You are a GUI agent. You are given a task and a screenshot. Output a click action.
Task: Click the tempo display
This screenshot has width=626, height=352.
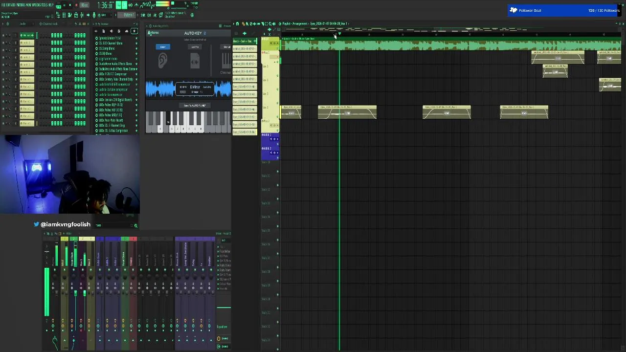pos(84,5)
